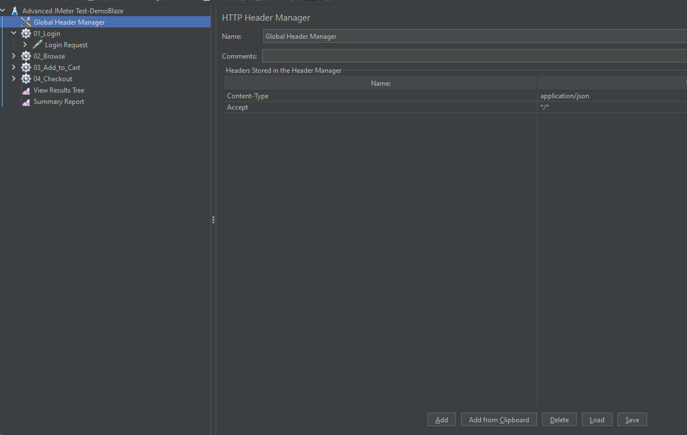Expand the Login Request node
Viewport: 687px width, 435px height.
pyautogui.click(x=25, y=45)
